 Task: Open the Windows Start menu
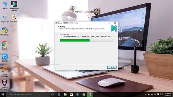click(3, 95)
